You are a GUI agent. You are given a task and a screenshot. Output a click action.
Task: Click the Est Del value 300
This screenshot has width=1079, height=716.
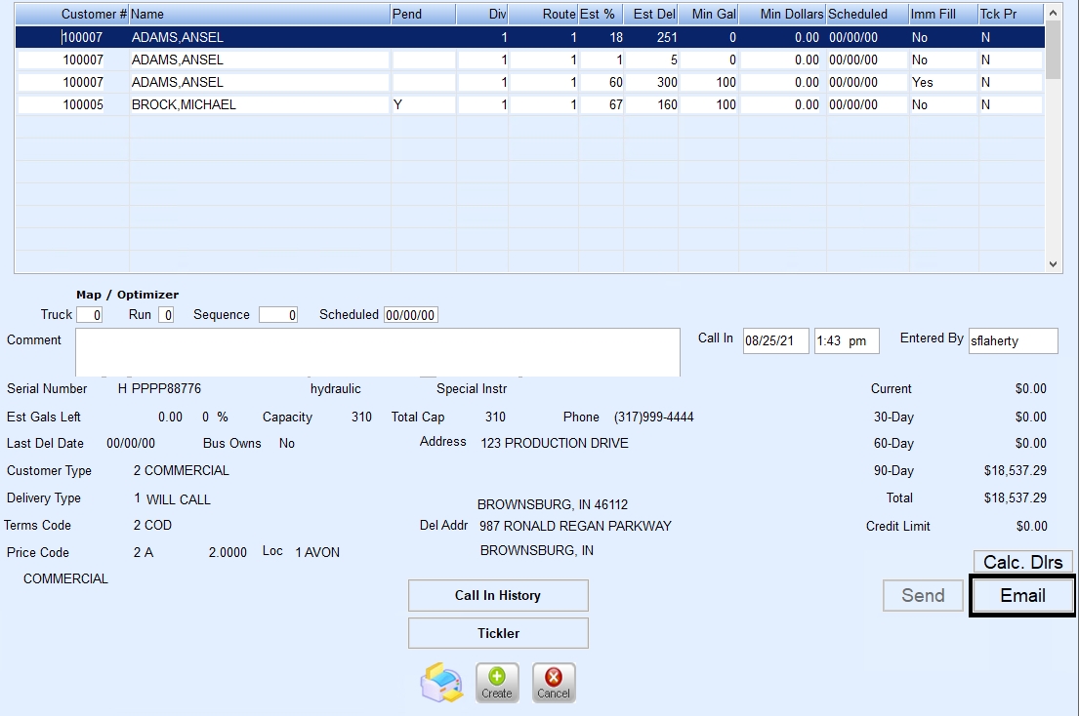(x=667, y=83)
